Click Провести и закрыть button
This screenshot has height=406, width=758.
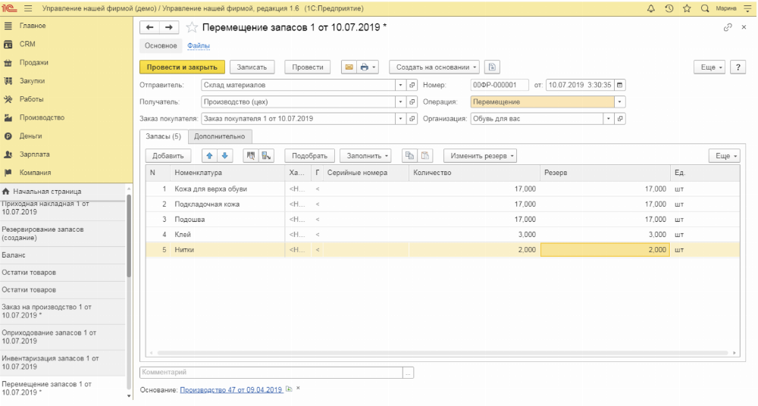(x=182, y=67)
